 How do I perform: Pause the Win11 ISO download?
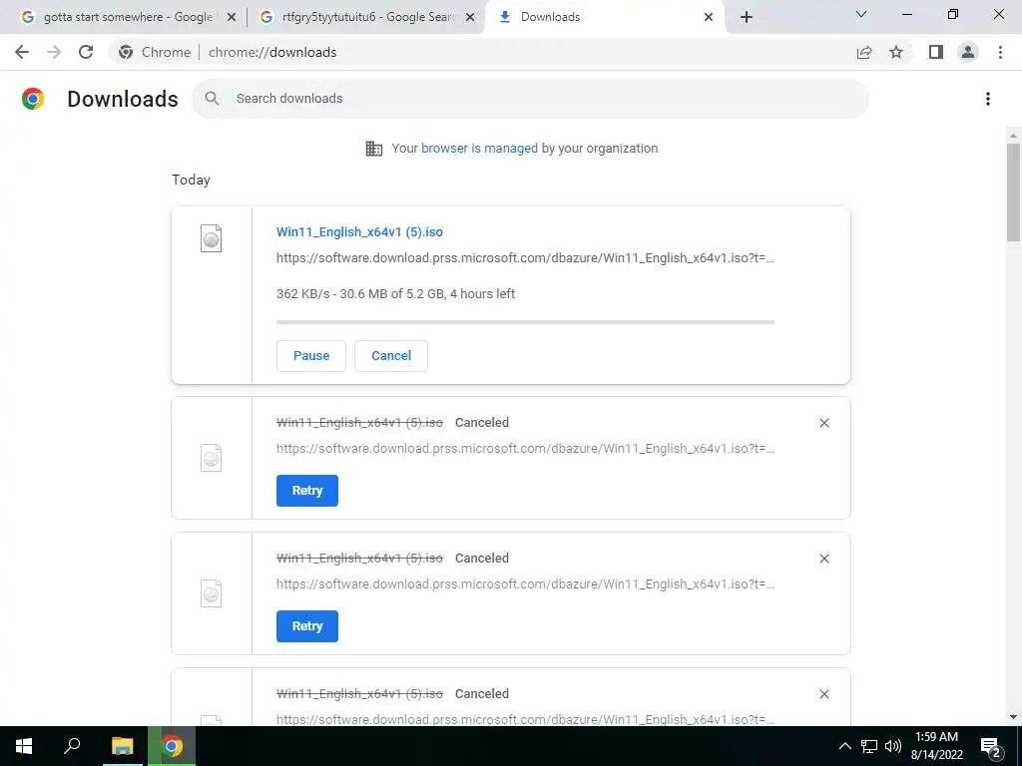(311, 356)
